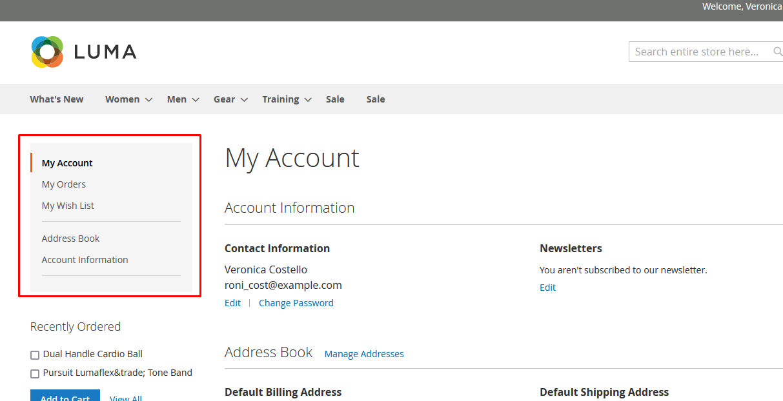Focus the search entire store field
The width and height of the screenshot is (783, 401).
(x=697, y=52)
